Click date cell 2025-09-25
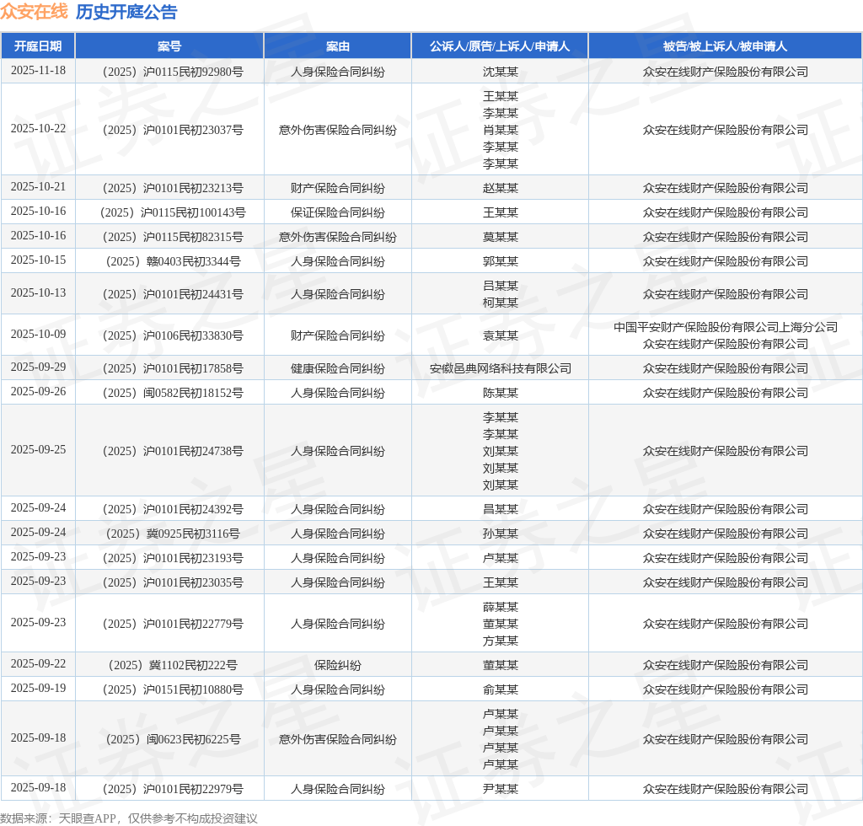 point(38,450)
